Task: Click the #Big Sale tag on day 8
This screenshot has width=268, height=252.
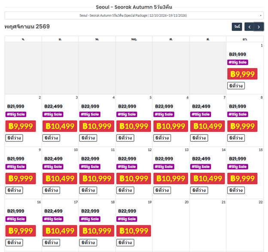Action: pos(238,114)
